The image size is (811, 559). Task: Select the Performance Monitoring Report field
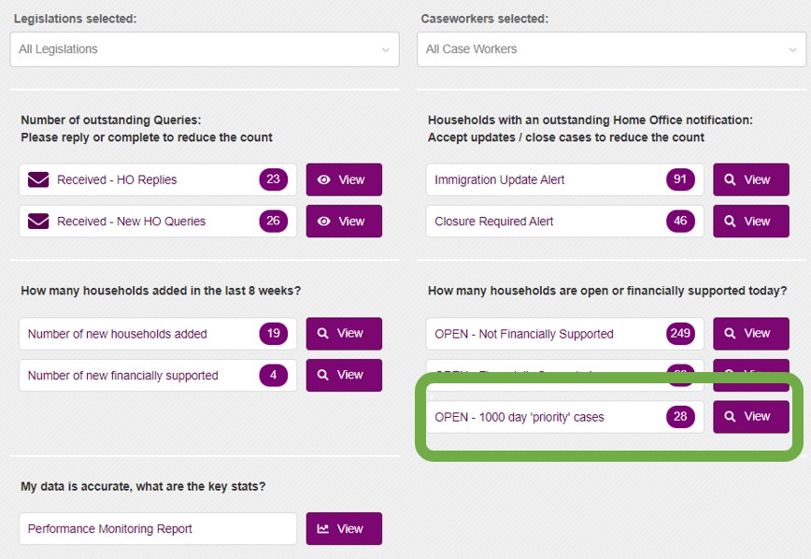pyautogui.click(x=157, y=529)
